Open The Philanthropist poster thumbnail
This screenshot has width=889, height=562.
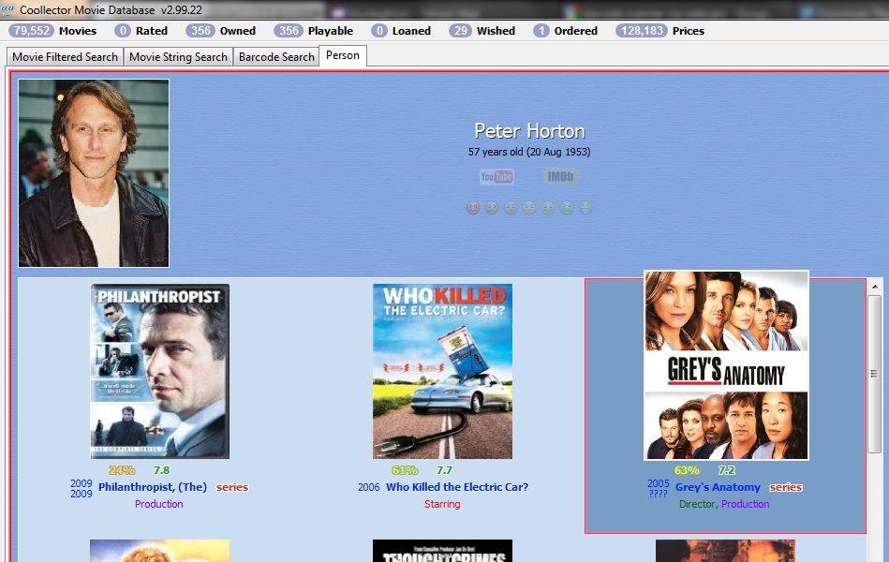160,372
